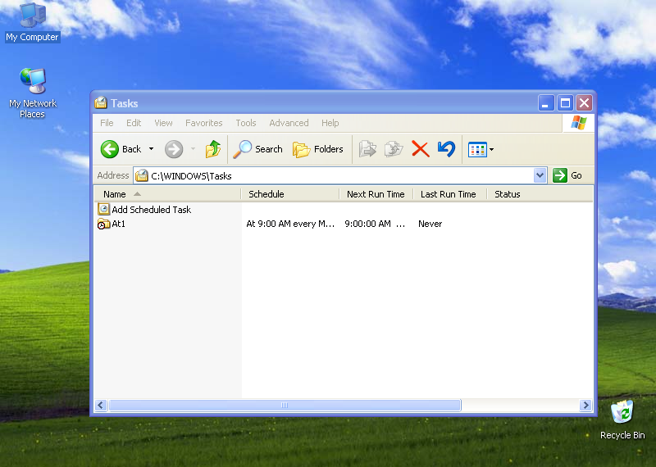Click the blue Undo arrow icon
Screen dimensions: 656x467
446,149
